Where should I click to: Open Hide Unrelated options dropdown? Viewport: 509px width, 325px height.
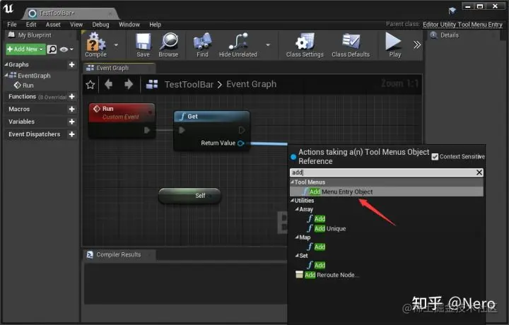tap(268, 45)
